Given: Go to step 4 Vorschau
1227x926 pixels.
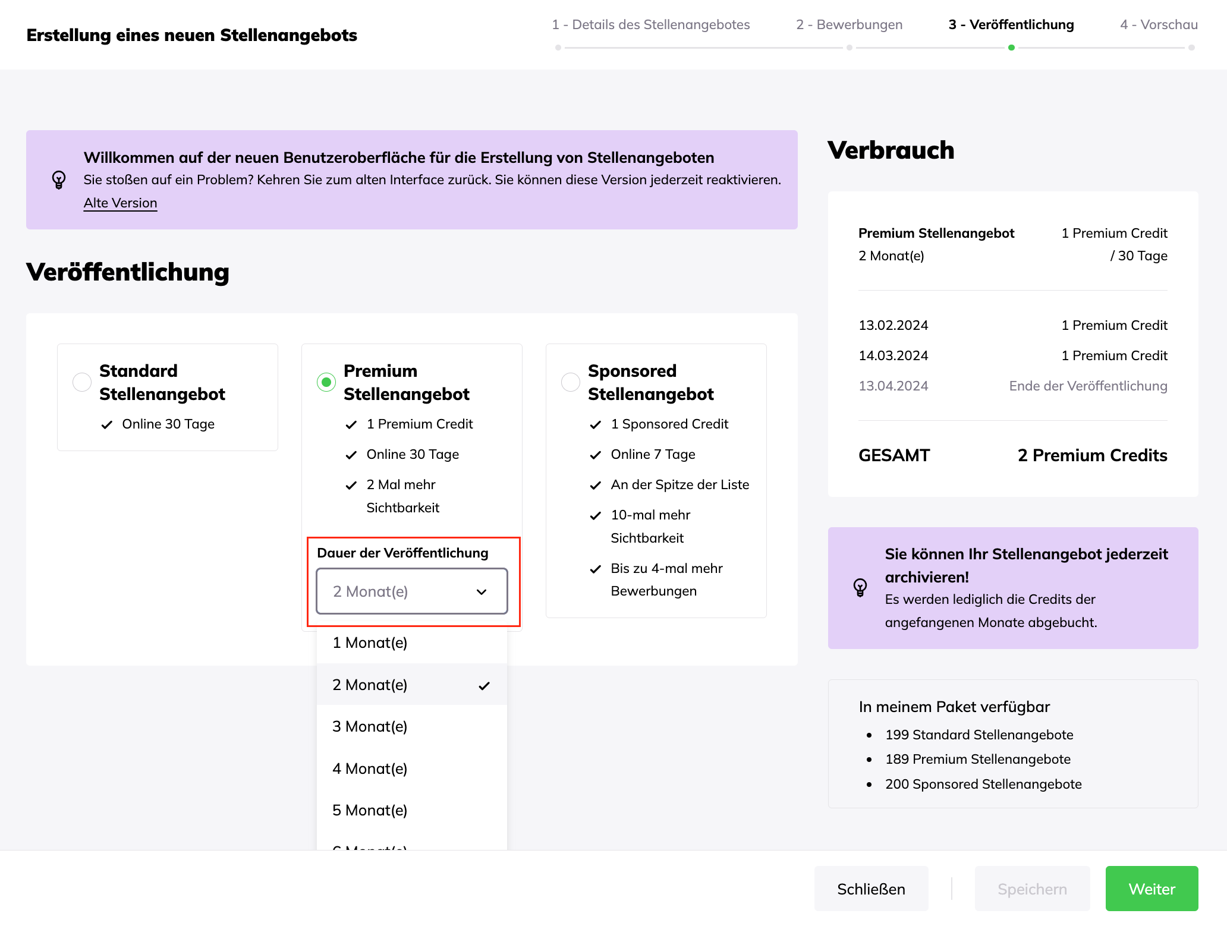Looking at the screenshot, I should (x=1158, y=24).
